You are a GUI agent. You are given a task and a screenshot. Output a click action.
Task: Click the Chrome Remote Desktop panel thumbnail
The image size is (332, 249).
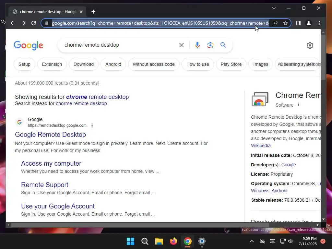point(260,99)
